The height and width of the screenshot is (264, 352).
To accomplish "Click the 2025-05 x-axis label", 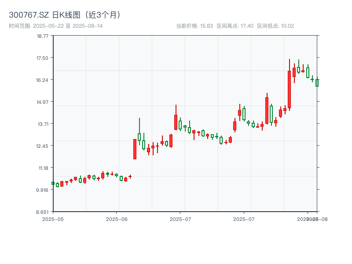I will point(53,219).
